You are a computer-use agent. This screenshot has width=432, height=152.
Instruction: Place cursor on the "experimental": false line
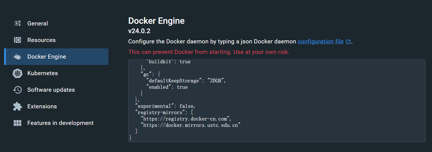(165, 106)
